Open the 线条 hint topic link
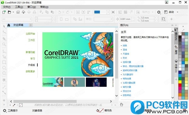This screenshot has height=115, width=189. point(125,46)
